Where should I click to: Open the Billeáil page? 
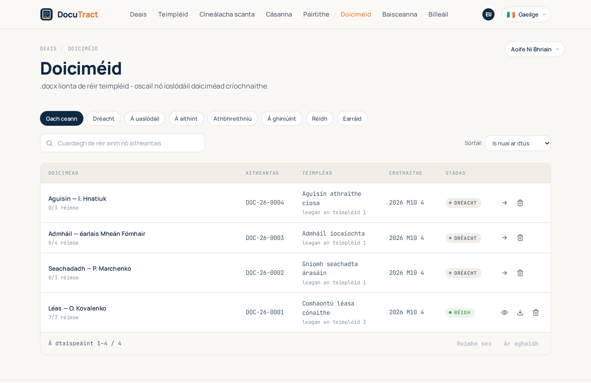438,14
